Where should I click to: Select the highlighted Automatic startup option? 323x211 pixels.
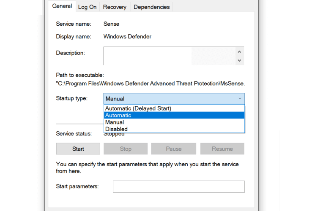pyautogui.click(x=174, y=115)
